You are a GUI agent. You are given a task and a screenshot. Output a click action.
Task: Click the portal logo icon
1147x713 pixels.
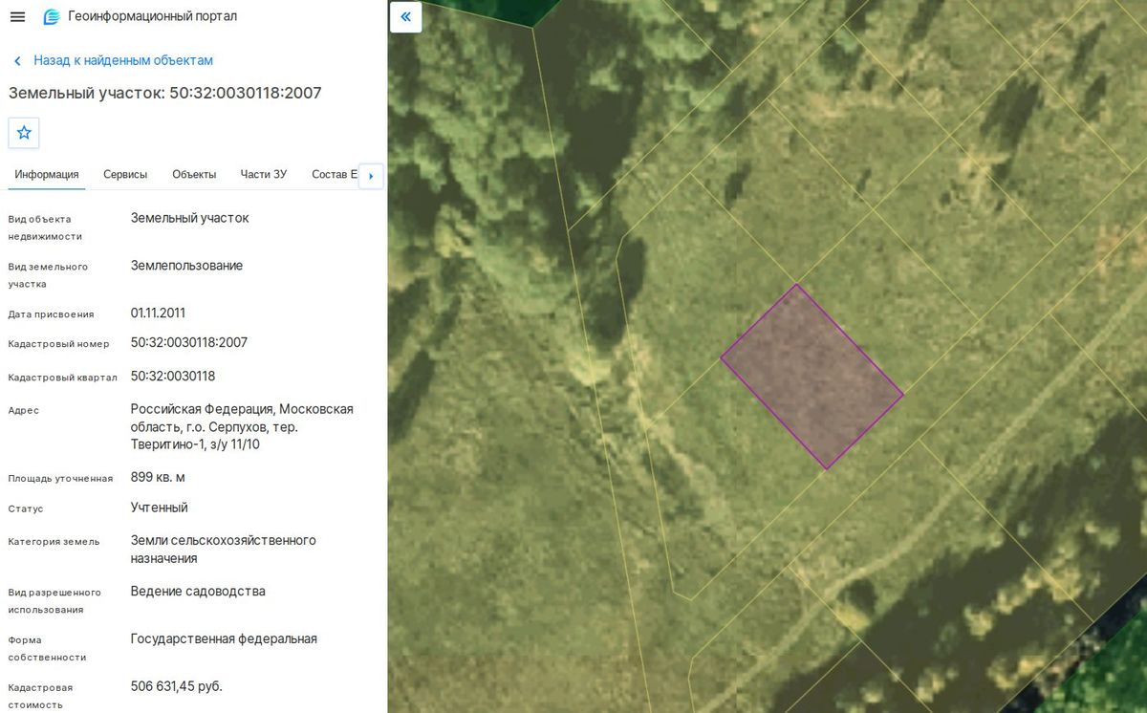[52, 16]
